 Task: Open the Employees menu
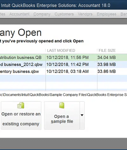pos(107,14)
